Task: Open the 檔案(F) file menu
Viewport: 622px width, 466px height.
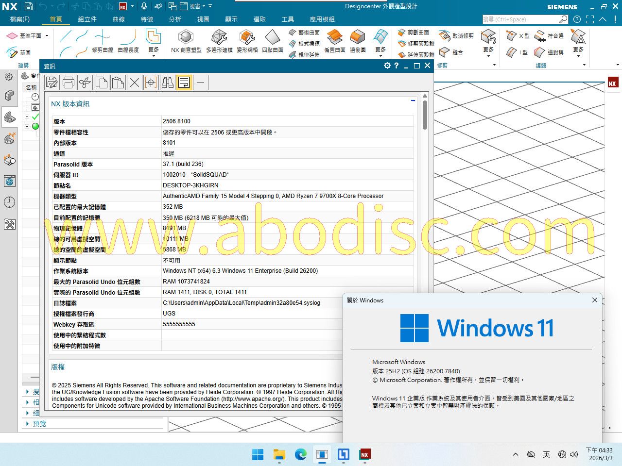Action: (20, 19)
